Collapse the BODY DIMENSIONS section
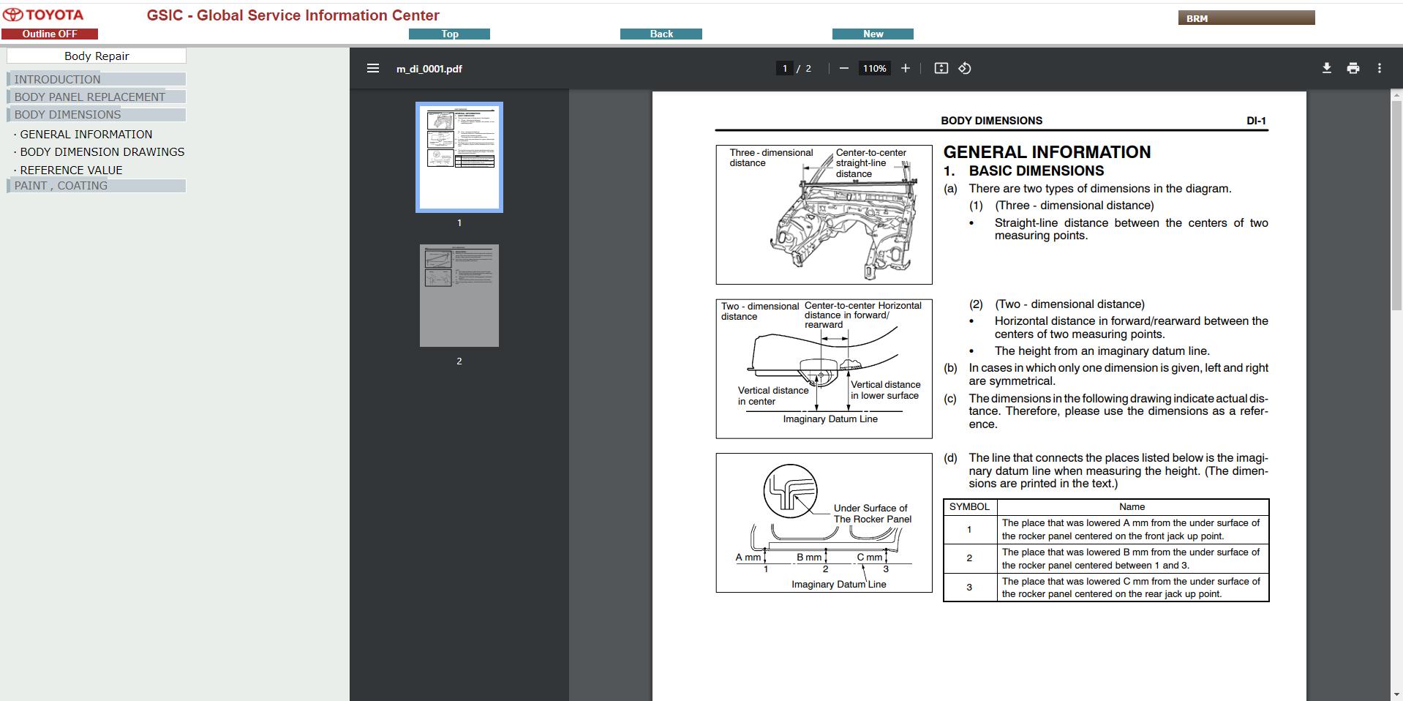The width and height of the screenshot is (1403, 701). pos(96,114)
